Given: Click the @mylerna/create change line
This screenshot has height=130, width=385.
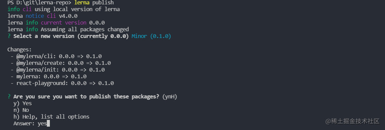Looking at the screenshot, I should click(x=61, y=63).
